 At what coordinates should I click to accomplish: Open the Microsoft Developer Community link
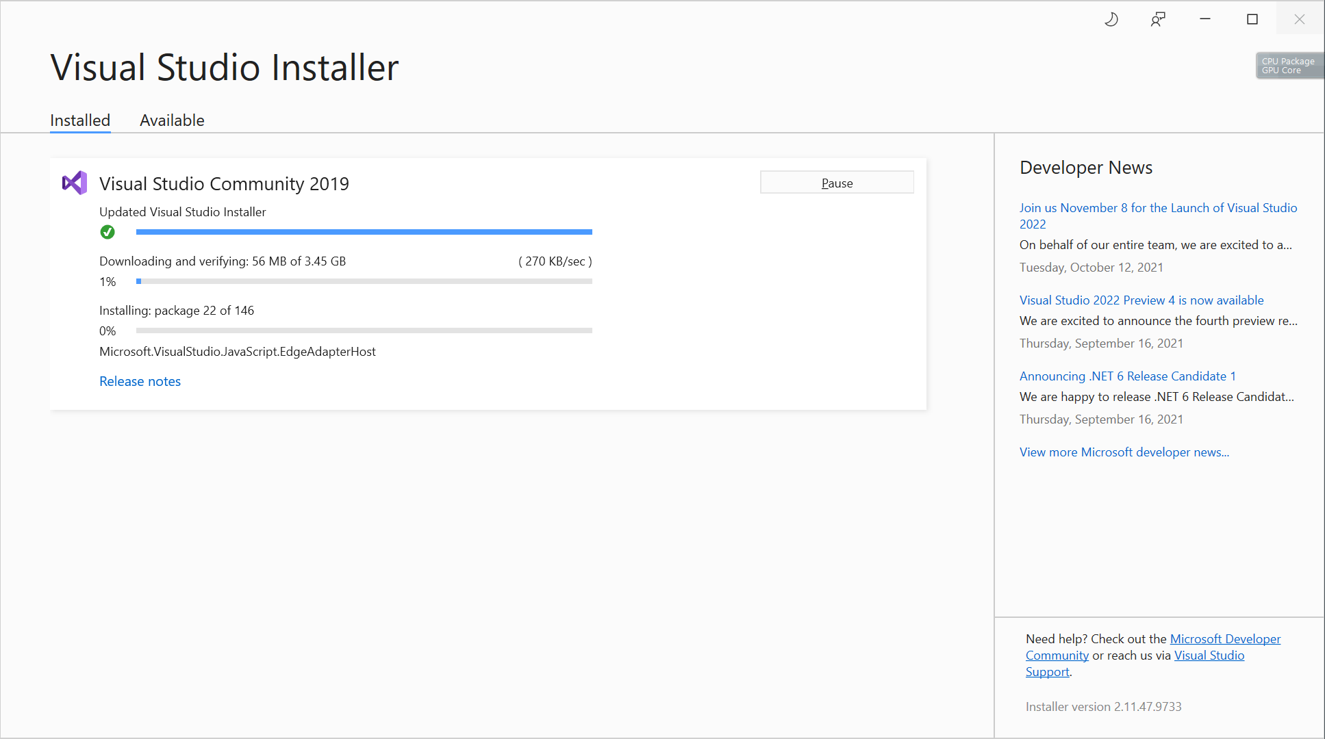coord(1224,639)
